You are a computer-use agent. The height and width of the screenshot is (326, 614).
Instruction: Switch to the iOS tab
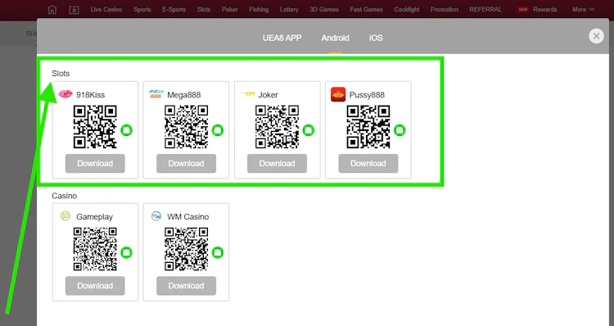376,38
